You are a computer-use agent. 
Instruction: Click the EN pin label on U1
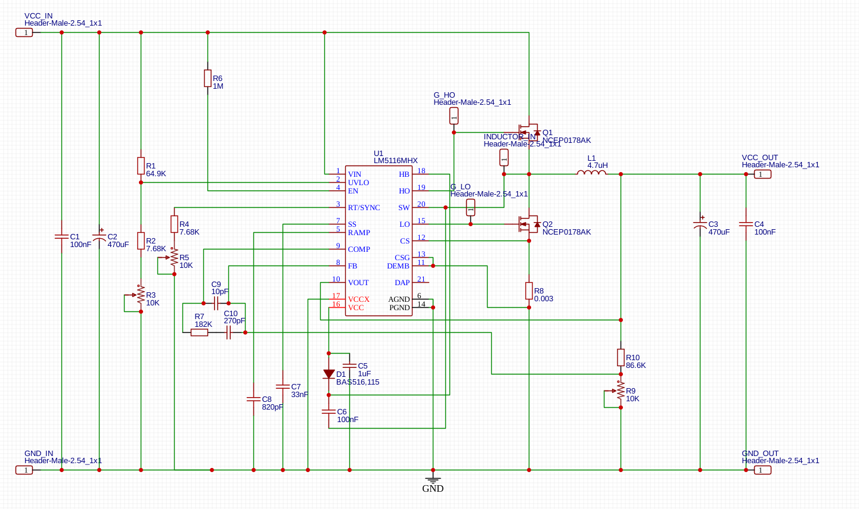coord(353,191)
